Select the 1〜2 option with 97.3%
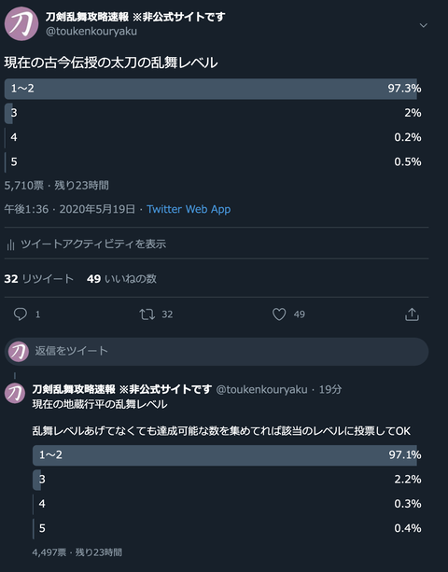Viewport: 448px width, 572px height. point(213,89)
